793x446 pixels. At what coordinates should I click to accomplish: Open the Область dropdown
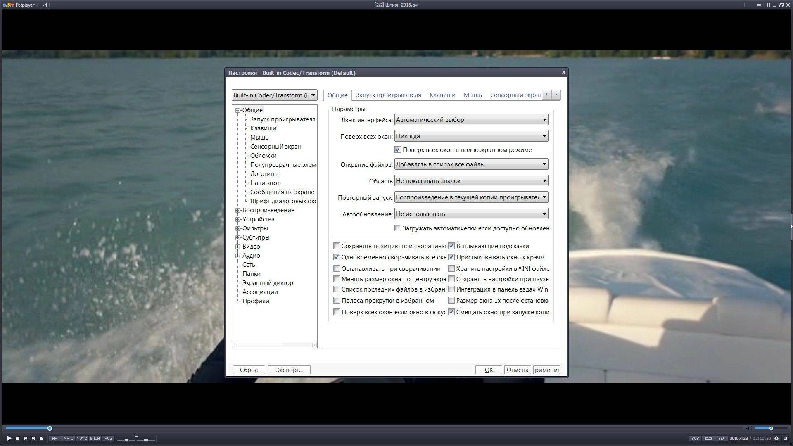click(x=471, y=181)
